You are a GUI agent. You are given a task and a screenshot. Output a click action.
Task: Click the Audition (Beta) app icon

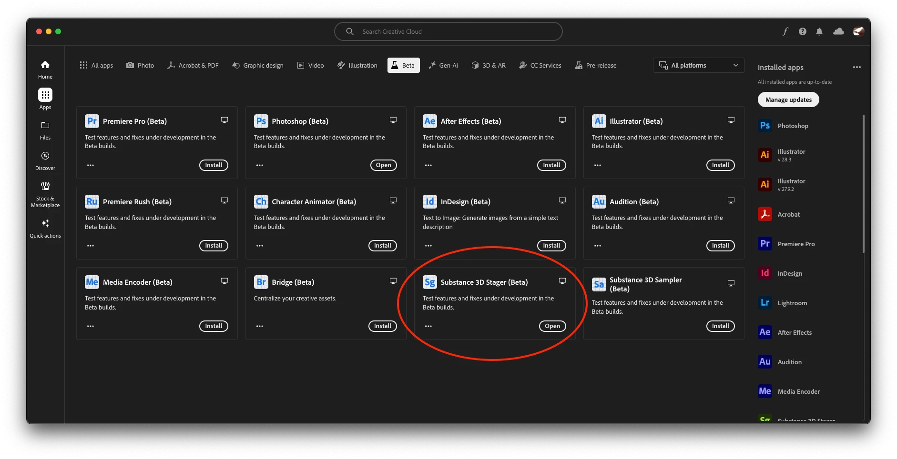pyautogui.click(x=599, y=201)
